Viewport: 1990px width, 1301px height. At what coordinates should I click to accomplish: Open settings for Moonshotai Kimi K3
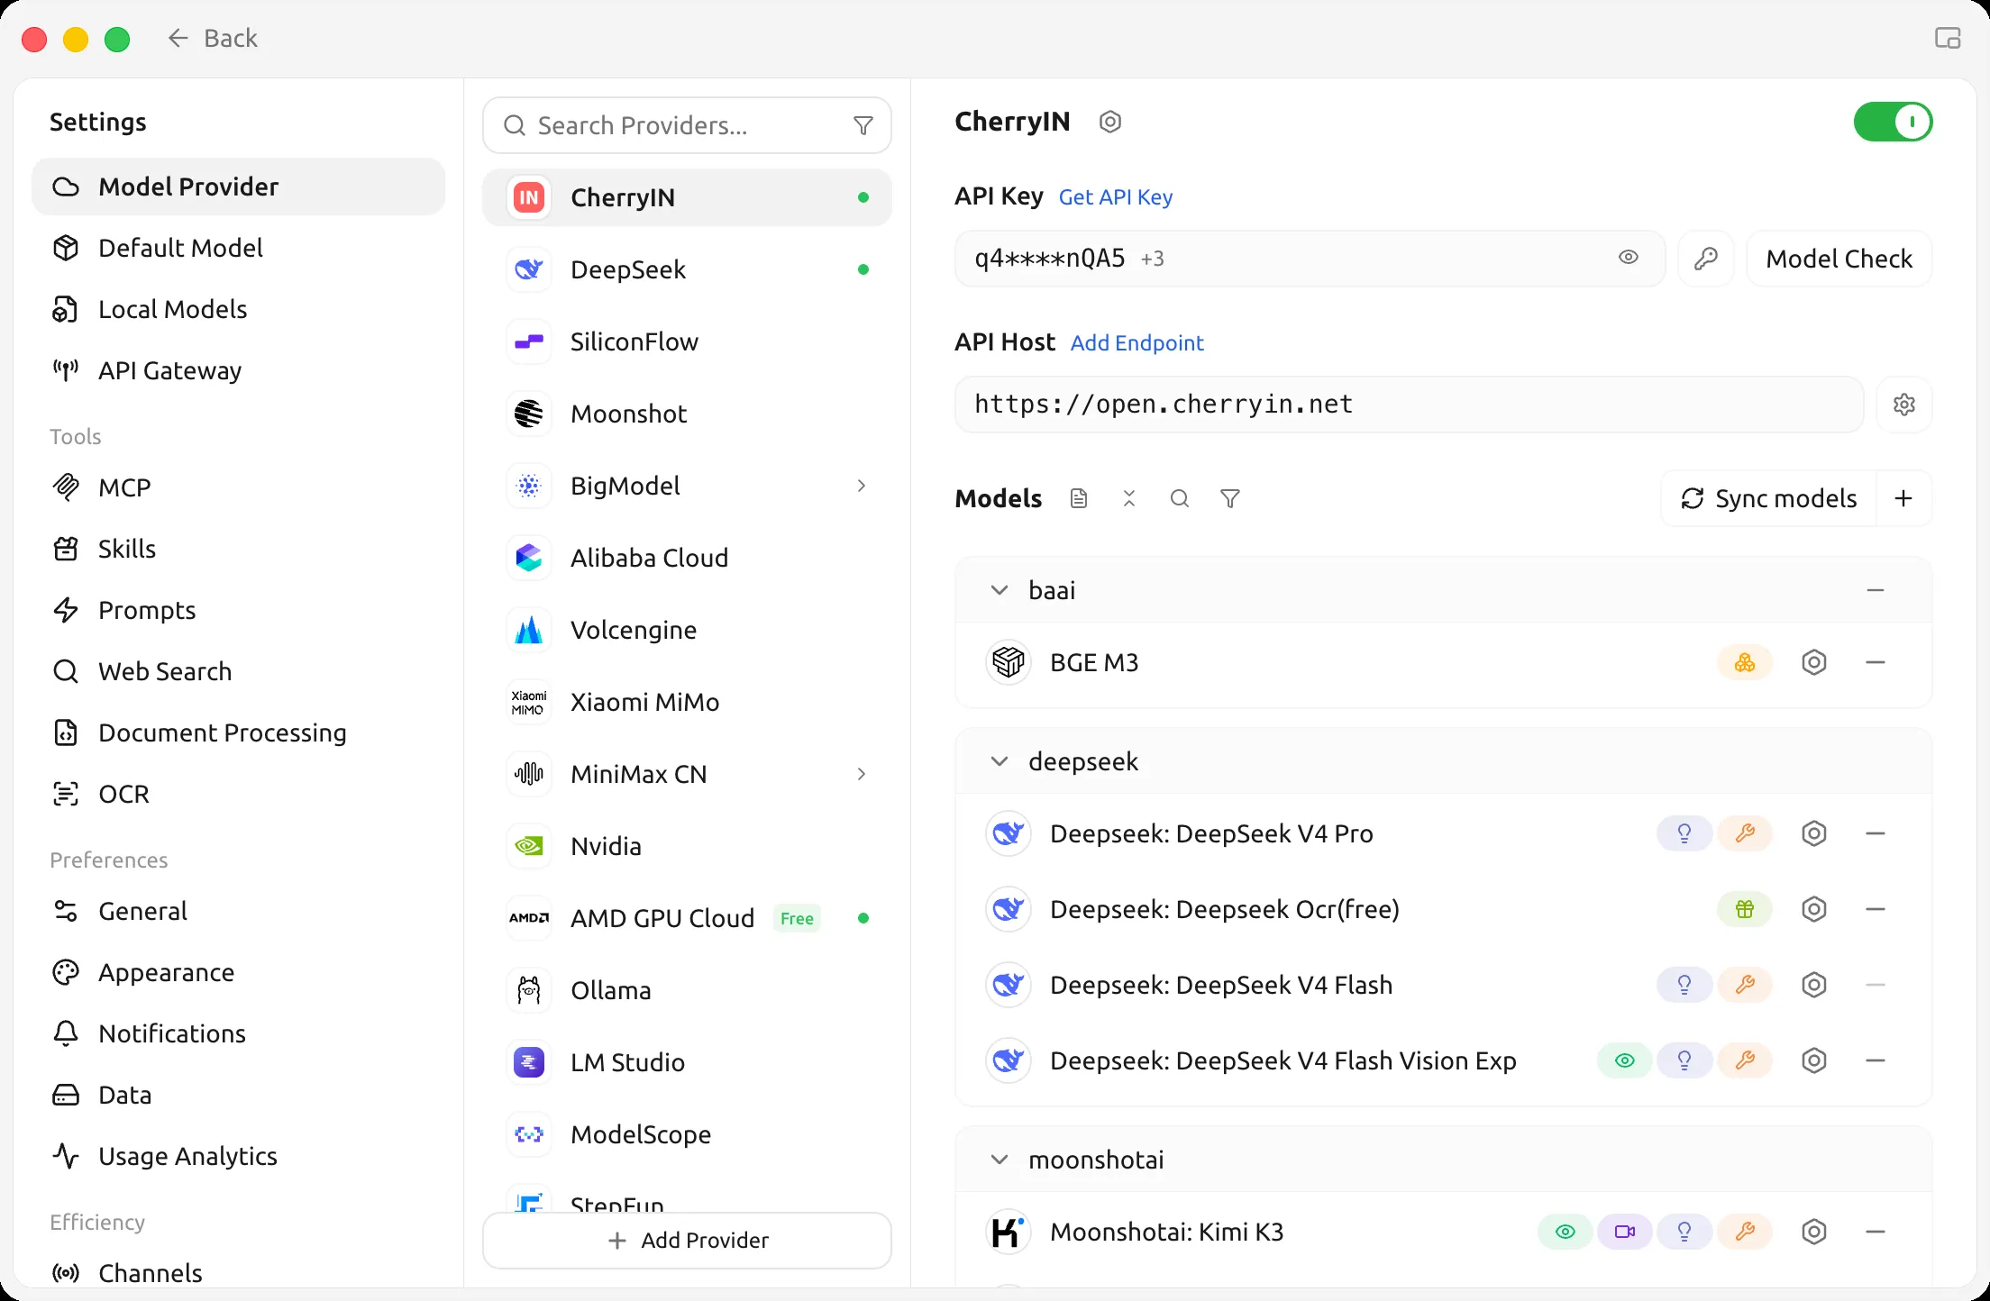[1814, 1232]
